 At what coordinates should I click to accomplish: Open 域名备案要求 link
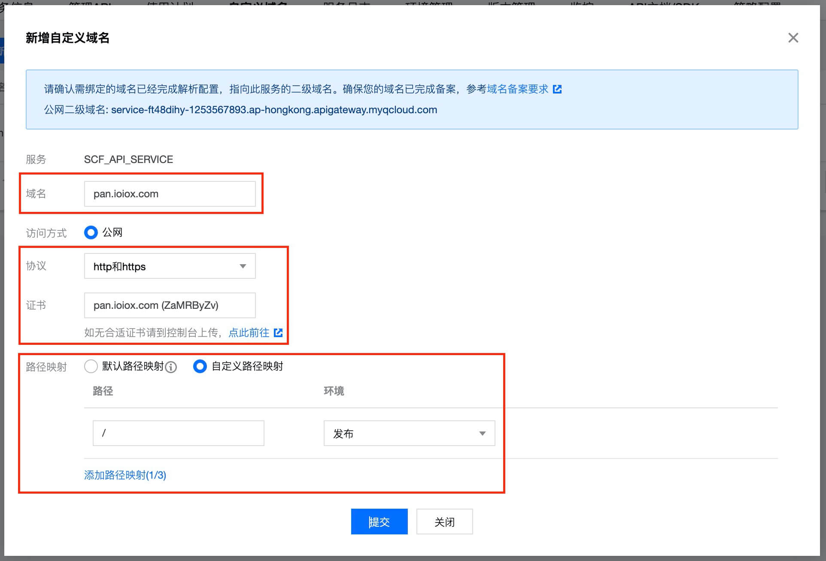point(517,89)
